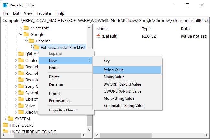Click the Chrome folder icon in tree

(x=31, y=41)
